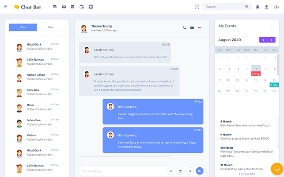The width and height of the screenshot is (284, 177).
Task: Toggle the hamburger sidebar menu
Action: coord(5,7)
